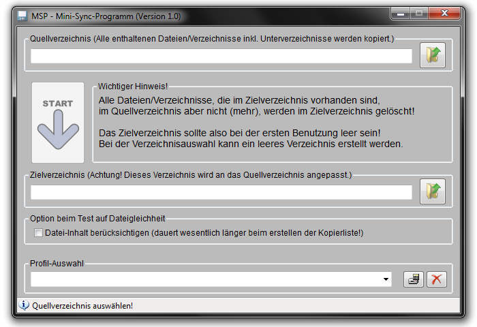477x327 pixels.
Task: Focus the Quellverzeichnis path input field
Action: click(221, 57)
